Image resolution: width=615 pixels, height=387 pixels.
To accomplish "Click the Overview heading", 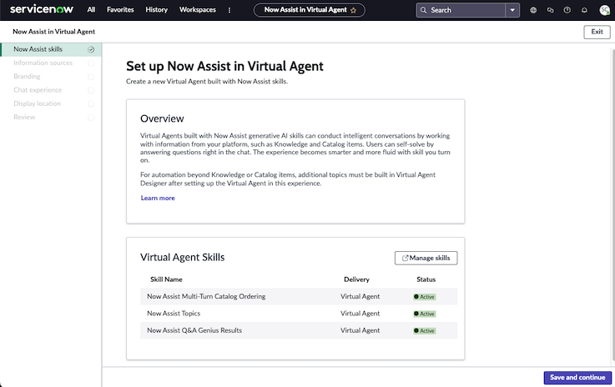I will tap(162, 118).
